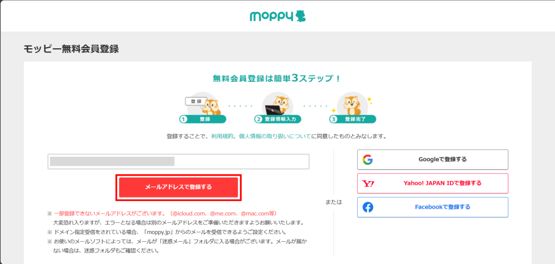Click the blue Facebook 'f' logo icon
555x264 pixels.
click(x=368, y=207)
